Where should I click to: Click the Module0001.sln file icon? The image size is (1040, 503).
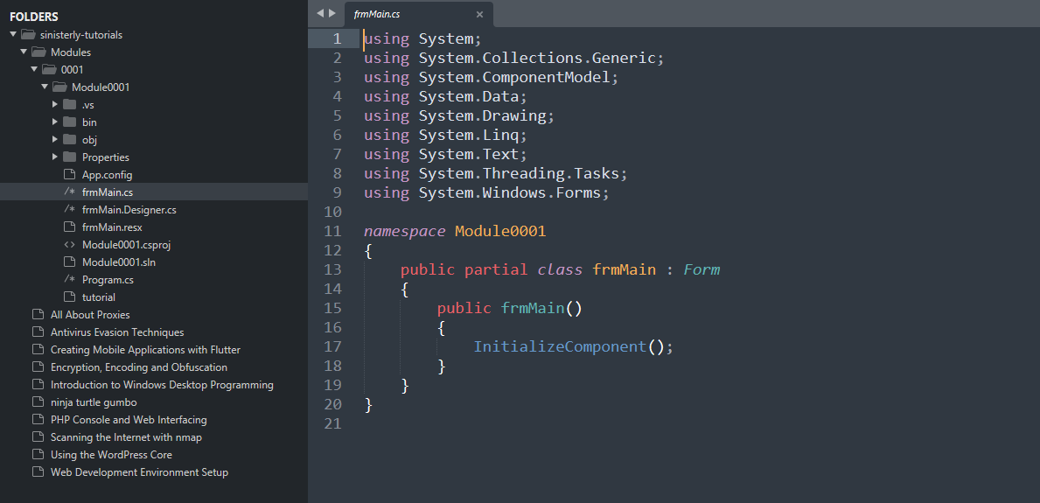70,262
